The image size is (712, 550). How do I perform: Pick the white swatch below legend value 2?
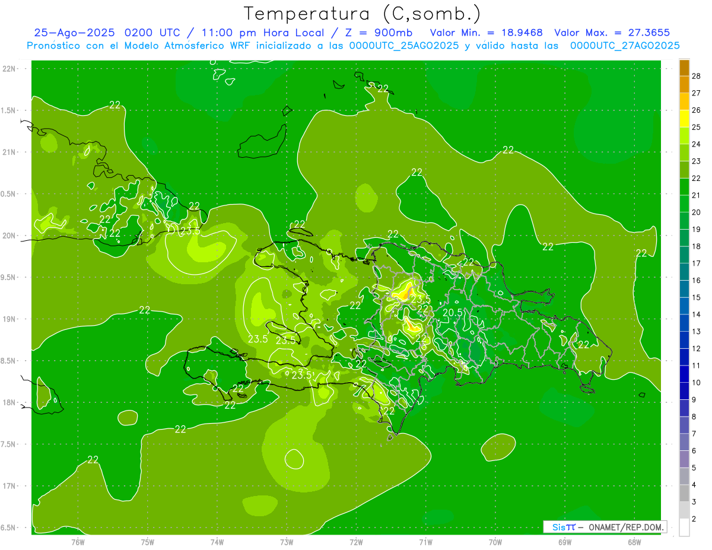[684, 527]
